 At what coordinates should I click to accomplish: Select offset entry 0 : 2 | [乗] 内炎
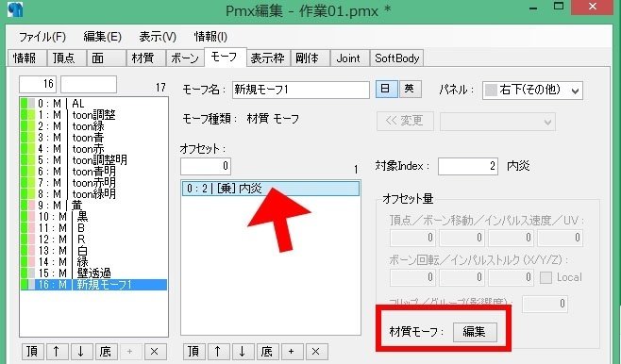click(271, 189)
